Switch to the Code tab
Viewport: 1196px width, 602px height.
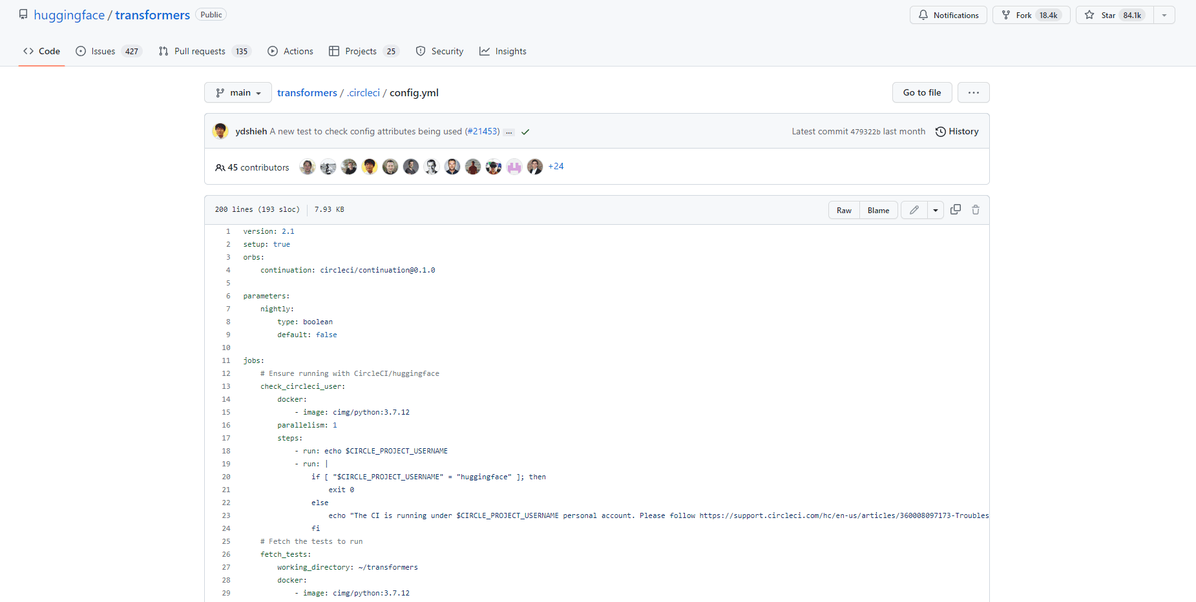[x=41, y=51]
